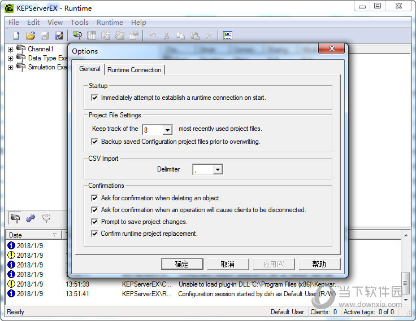Viewport: 416px width, 321px height.
Task: Open the Runtime menu
Action: tap(110, 23)
